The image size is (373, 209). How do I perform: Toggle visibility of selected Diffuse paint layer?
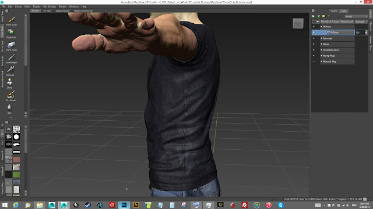point(314,33)
